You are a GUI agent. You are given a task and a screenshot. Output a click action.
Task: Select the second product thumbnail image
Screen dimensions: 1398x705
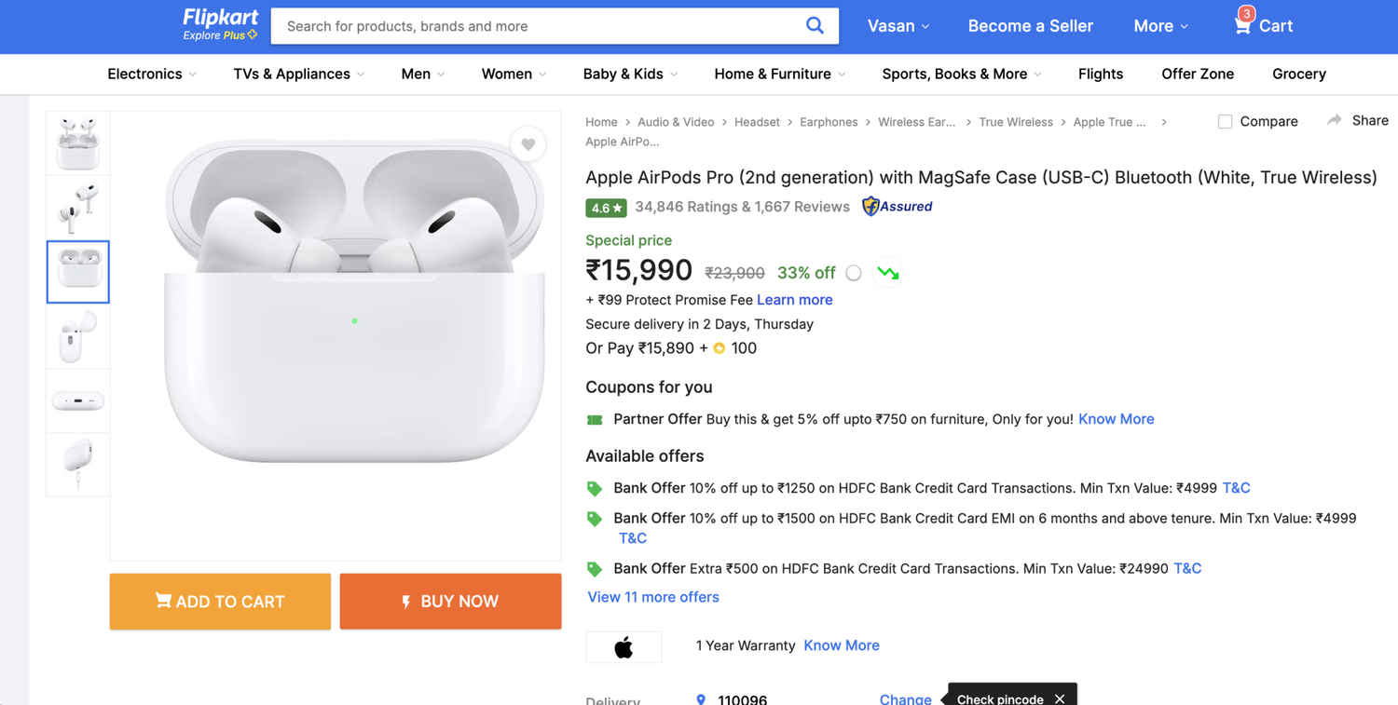click(78, 207)
